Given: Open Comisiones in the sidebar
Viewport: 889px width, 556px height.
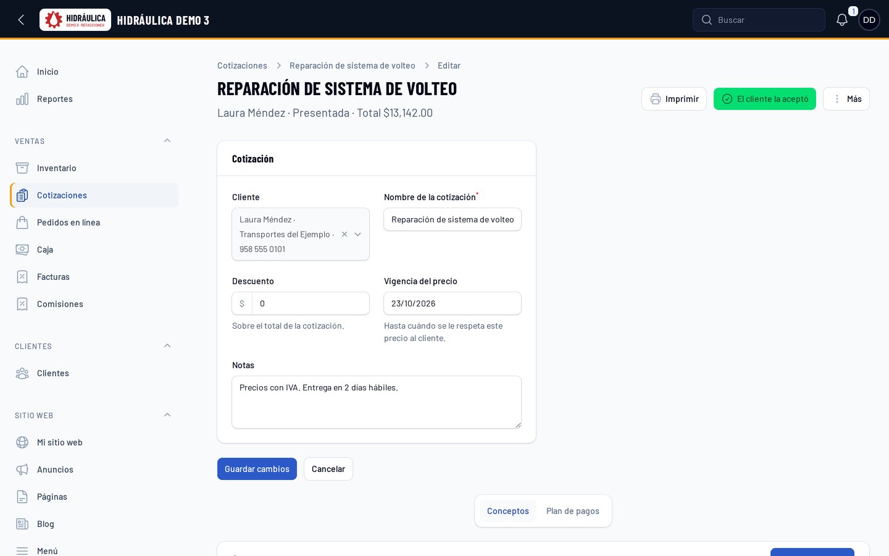Looking at the screenshot, I should pyautogui.click(x=94, y=304).
